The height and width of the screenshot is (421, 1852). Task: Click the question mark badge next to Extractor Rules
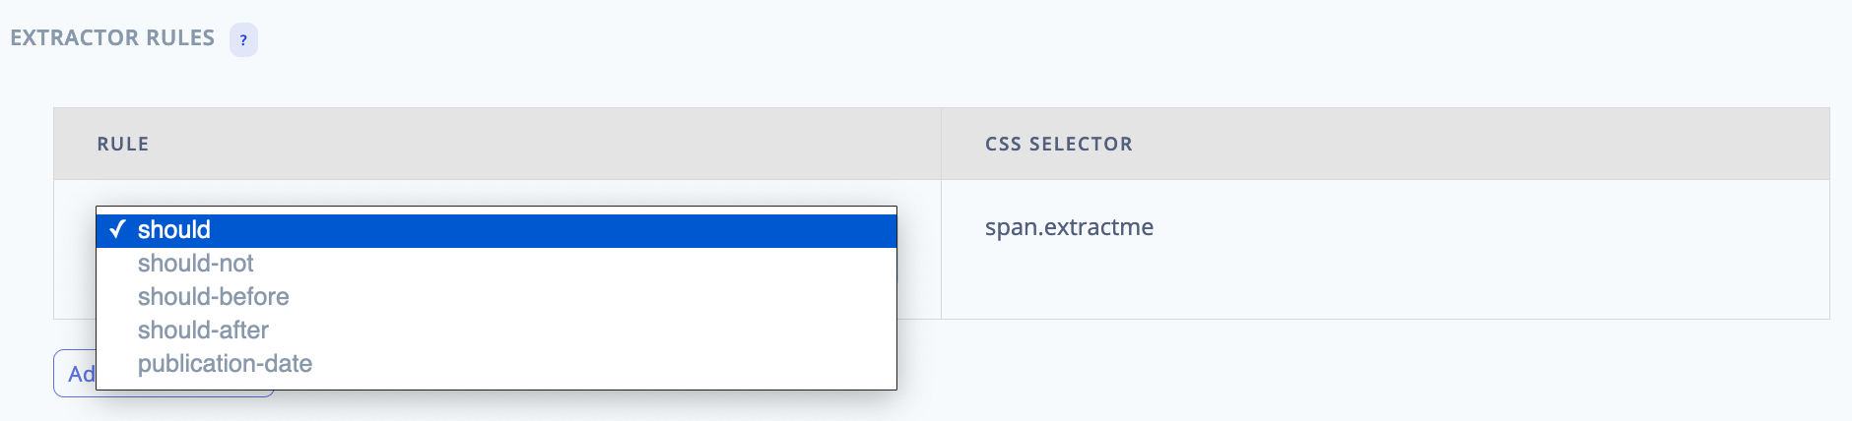[243, 40]
